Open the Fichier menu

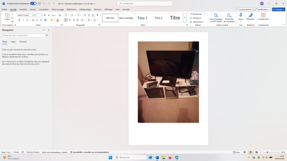coord(4,9)
